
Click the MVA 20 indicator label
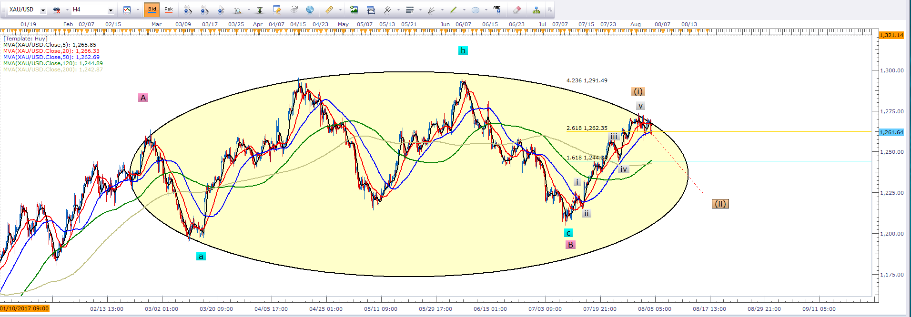[51, 51]
